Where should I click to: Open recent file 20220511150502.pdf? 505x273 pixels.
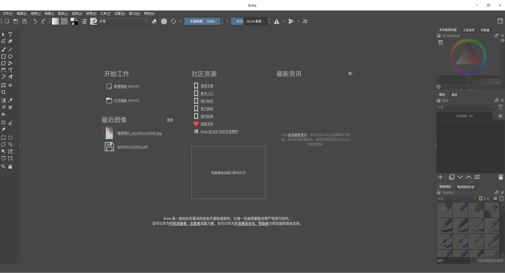click(x=133, y=147)
